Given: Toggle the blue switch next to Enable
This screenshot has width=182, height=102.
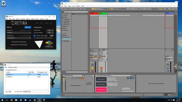Looking at the screenshot, I should click(x=133, y=78).
